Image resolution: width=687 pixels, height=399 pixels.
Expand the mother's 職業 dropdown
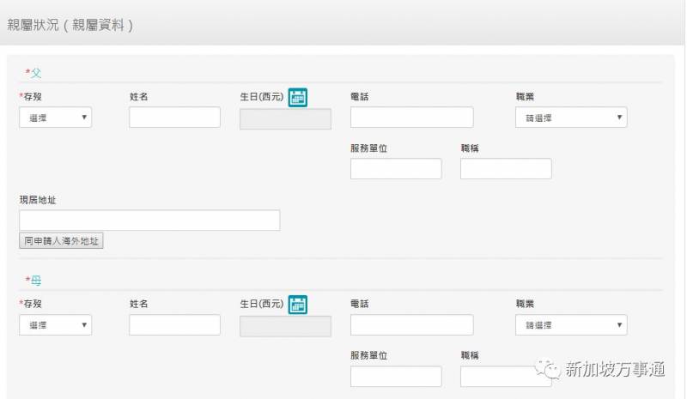coord(571,325)
